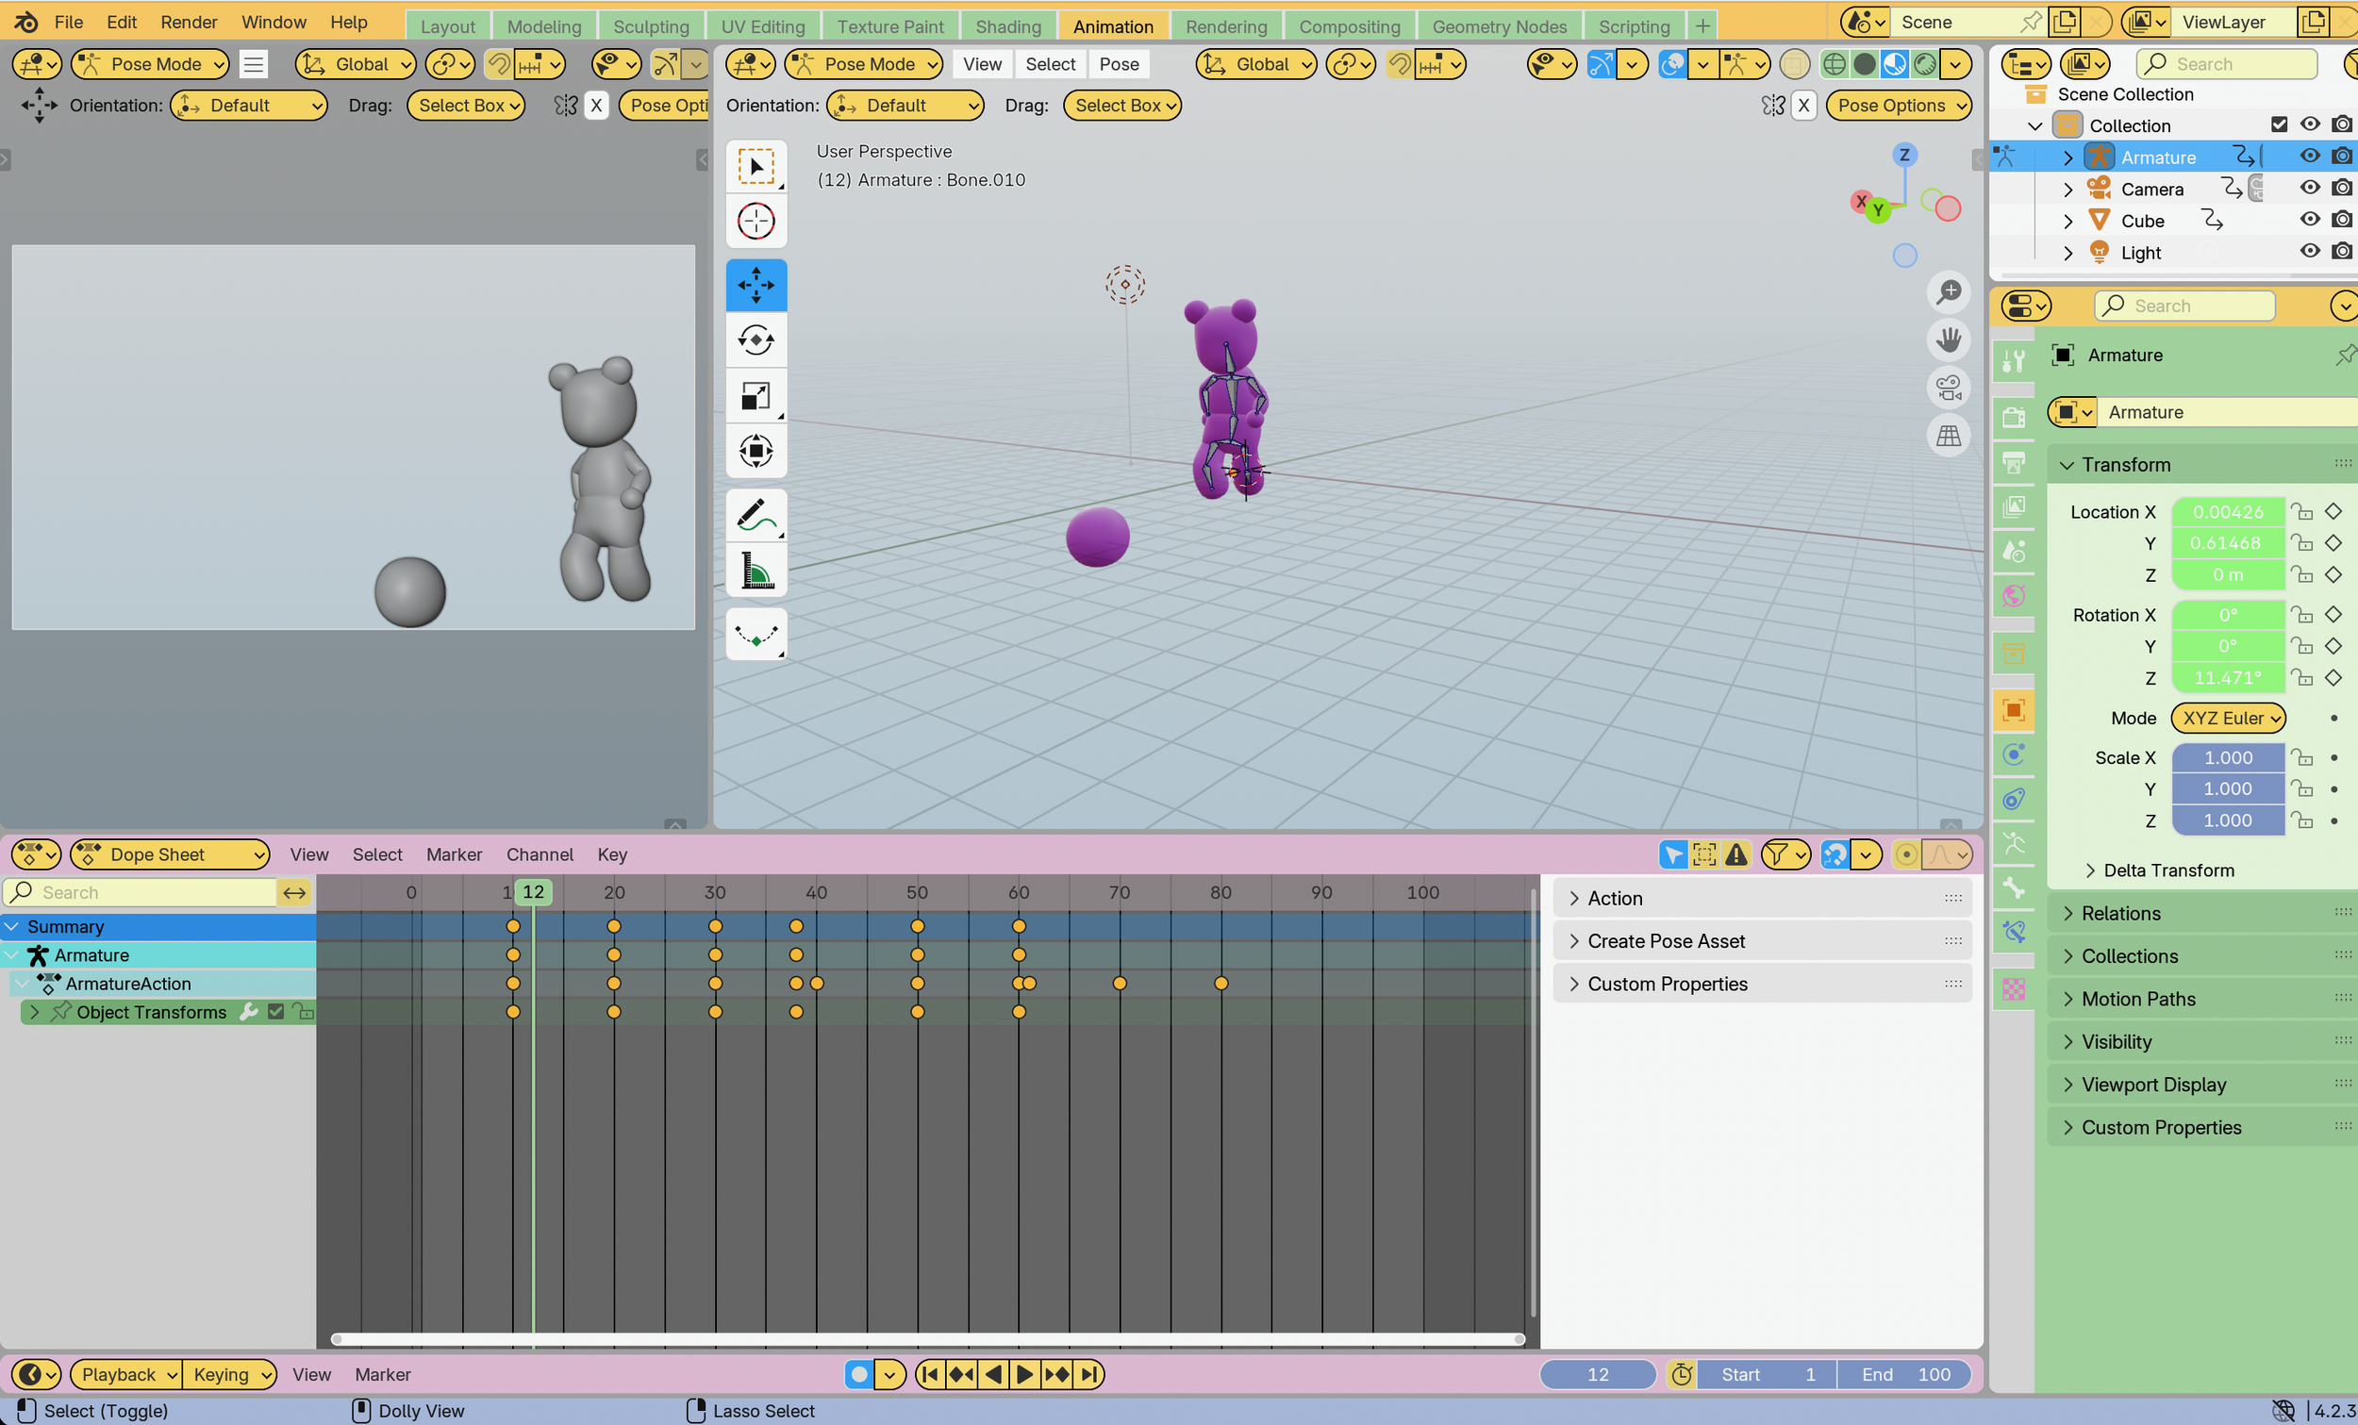This screenshot has width=2358, height=1425.
Task: Click the 3D Cursor tool
Action: [756, 221]
